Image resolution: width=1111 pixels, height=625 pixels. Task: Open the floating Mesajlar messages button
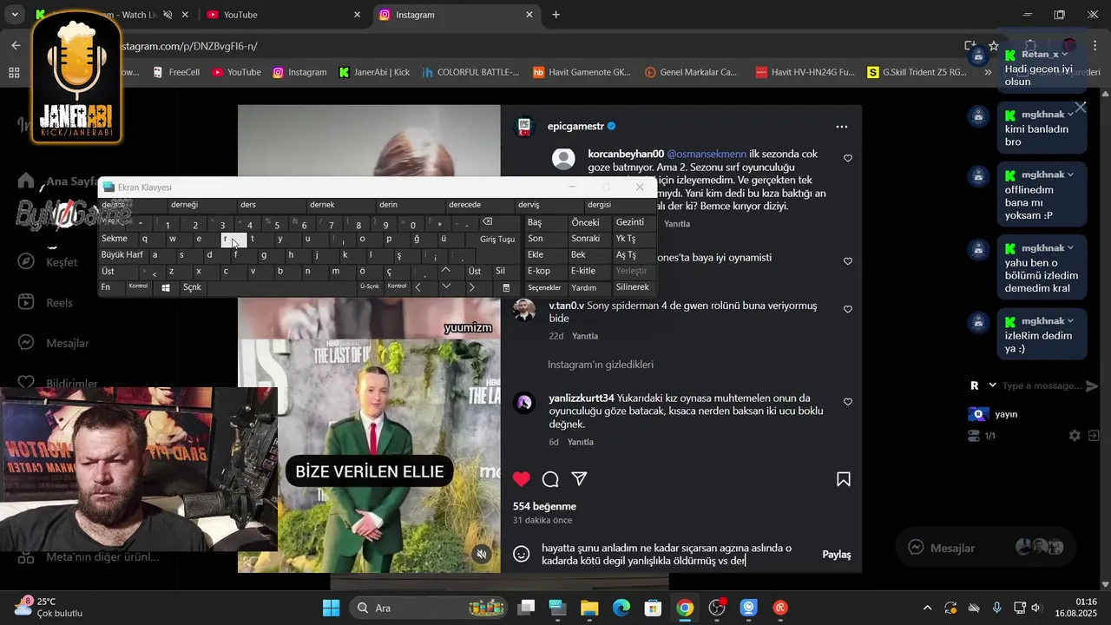985,548
